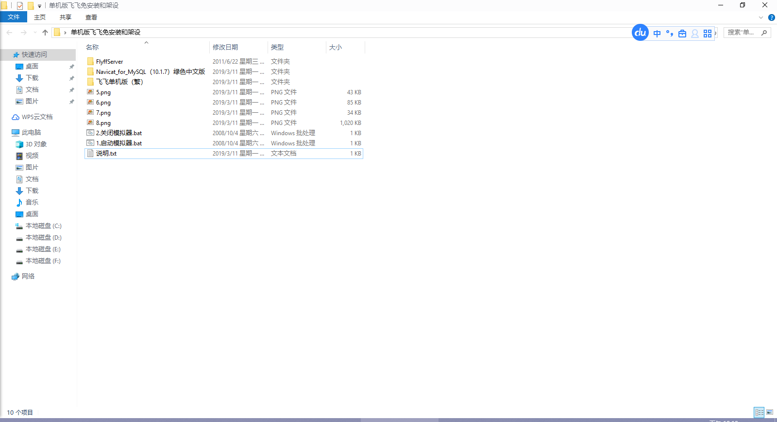This screenshot has width=777, height=422.
Task: Open the 文件 menu
Action: click(14, 17)
